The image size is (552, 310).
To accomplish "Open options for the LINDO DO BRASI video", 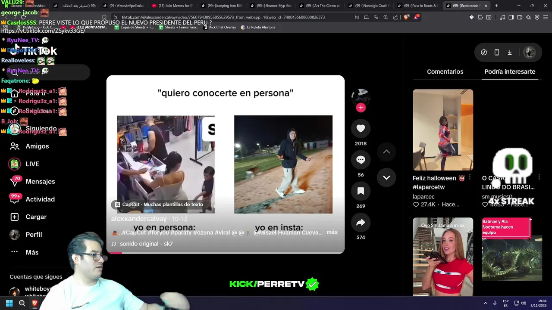I will coord(539,177).
